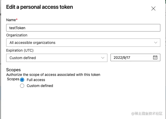Click the Expiration (UTC) label
Viewport: 166px width, 119px height.
pyautogui.click(x=20, y=50)
